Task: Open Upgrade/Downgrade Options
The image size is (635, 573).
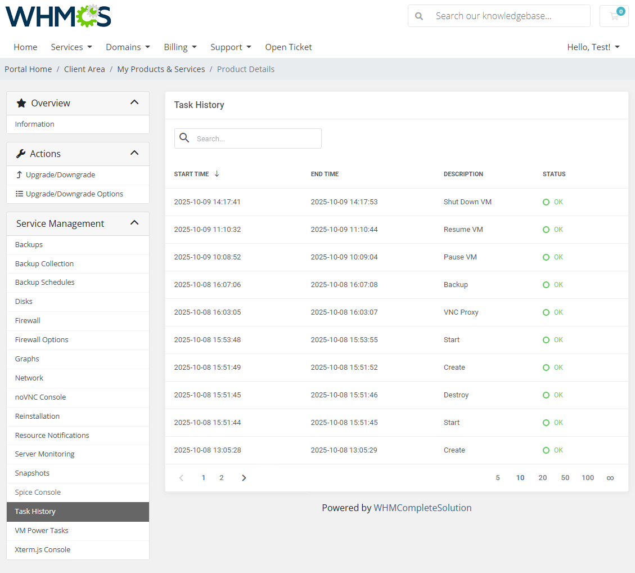Action: click(x=78, y=194)
